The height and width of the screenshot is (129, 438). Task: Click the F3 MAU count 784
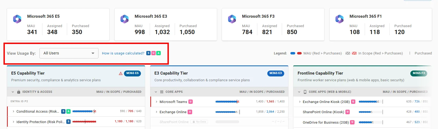(x=247, y=32)
